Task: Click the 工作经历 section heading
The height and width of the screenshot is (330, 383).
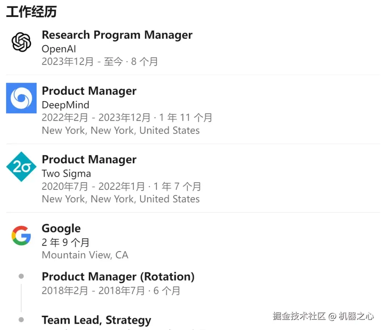Action: click(31, 12)
